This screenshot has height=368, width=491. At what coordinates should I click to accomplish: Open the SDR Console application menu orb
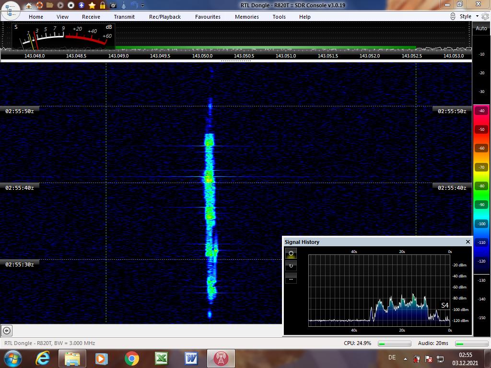(x=11, y=10)
